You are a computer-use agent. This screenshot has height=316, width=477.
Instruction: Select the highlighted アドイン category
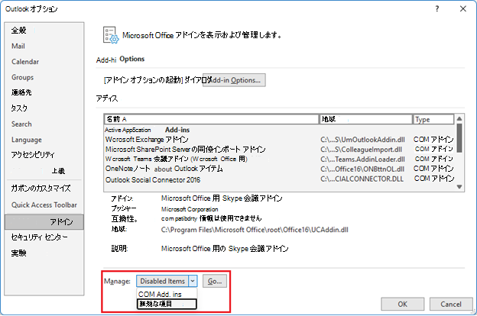44,222
